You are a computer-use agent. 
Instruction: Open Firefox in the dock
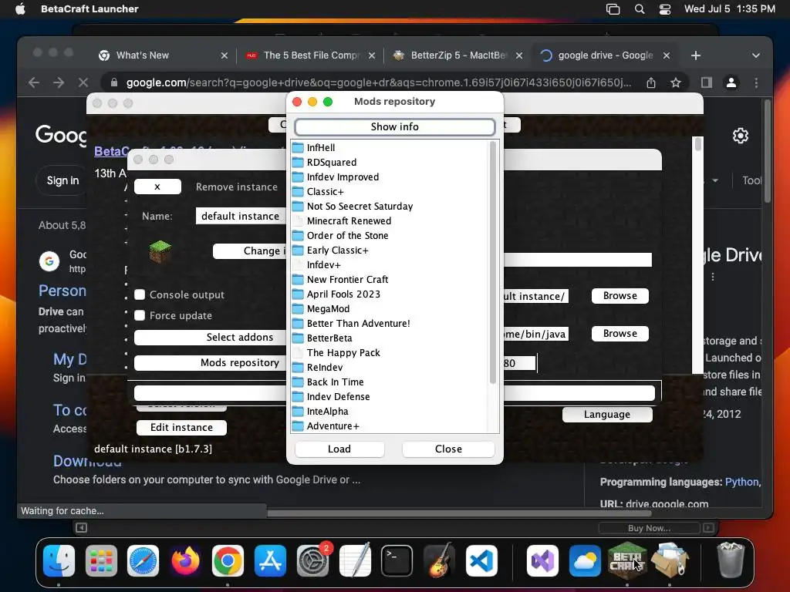click(x=185, y=560)
